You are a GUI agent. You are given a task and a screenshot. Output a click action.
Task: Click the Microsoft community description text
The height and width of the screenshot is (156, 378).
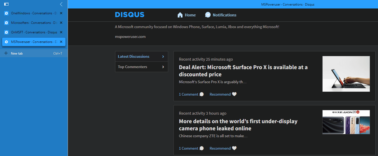click(197, 27)
